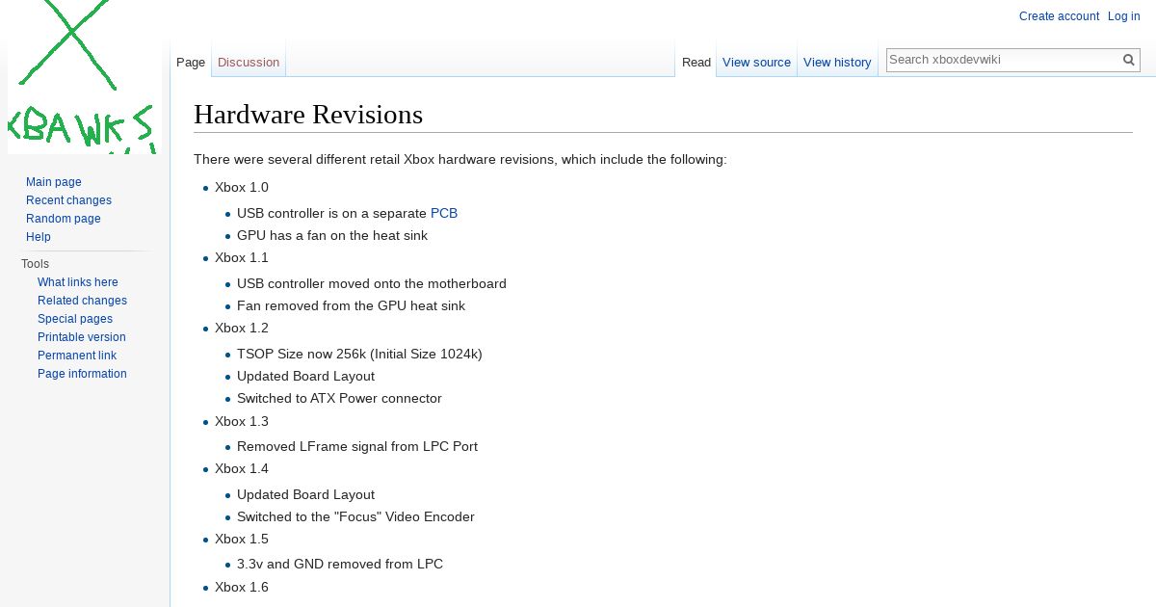Click 'Switched to ATX Power connector'

(339, 398)
